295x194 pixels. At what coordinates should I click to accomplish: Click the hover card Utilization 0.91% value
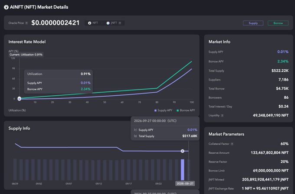(85, 74)
